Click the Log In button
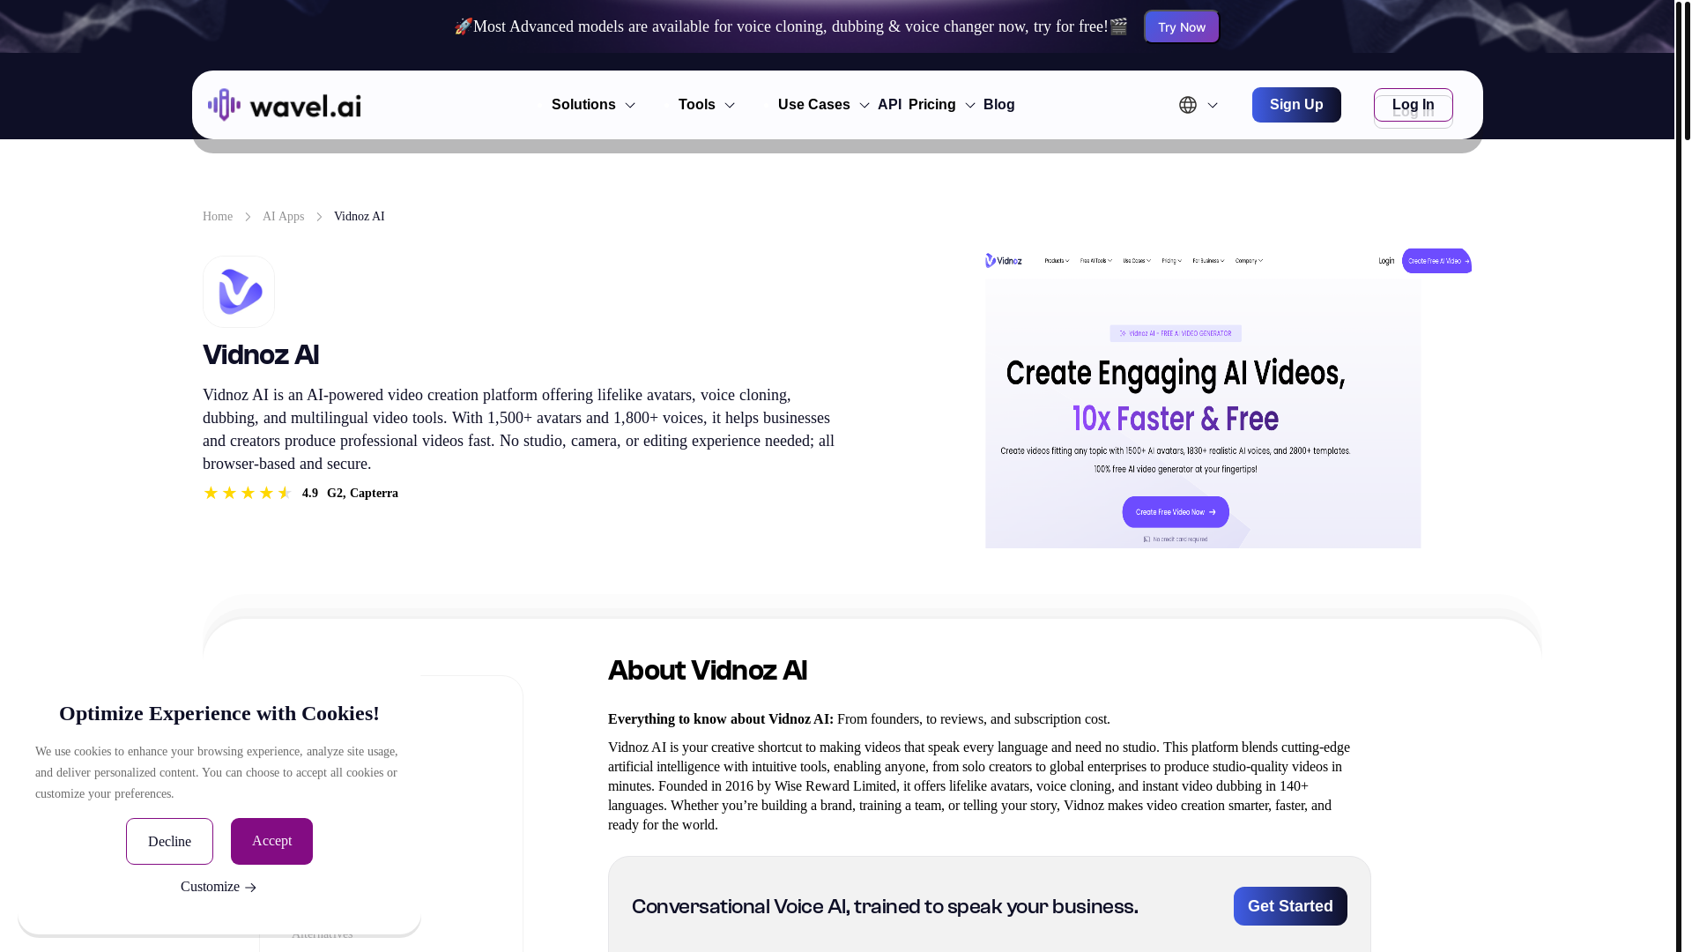1692x952 pixels. (x=1414, y=105)
